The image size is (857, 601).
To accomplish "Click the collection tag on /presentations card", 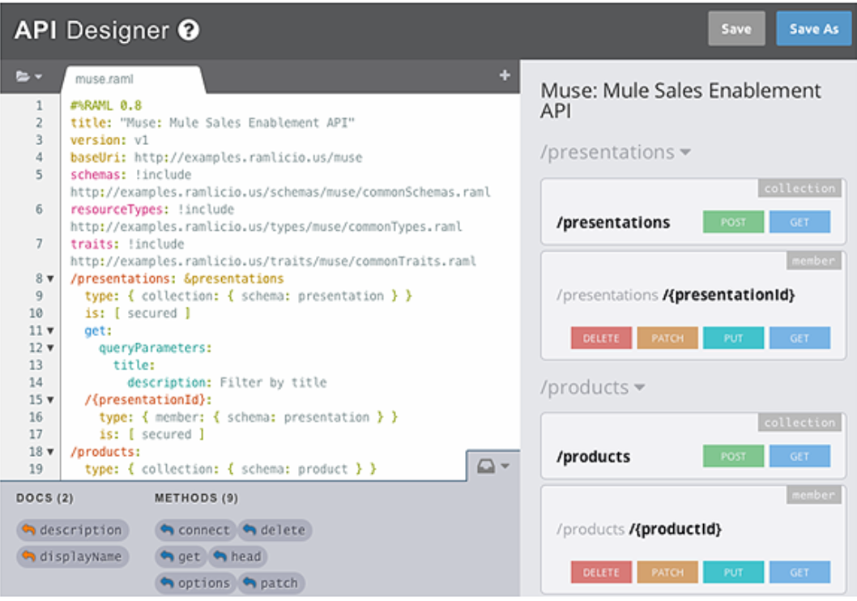I will [x=799, y=189].
